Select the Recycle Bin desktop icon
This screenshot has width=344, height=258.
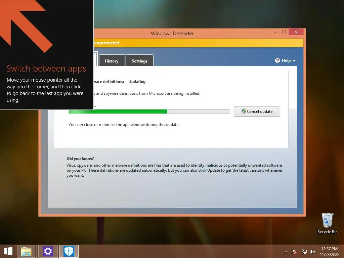327,223
